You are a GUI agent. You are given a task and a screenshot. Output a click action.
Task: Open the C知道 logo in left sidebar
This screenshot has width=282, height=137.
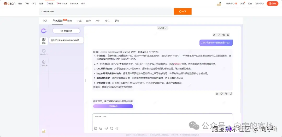44,31
